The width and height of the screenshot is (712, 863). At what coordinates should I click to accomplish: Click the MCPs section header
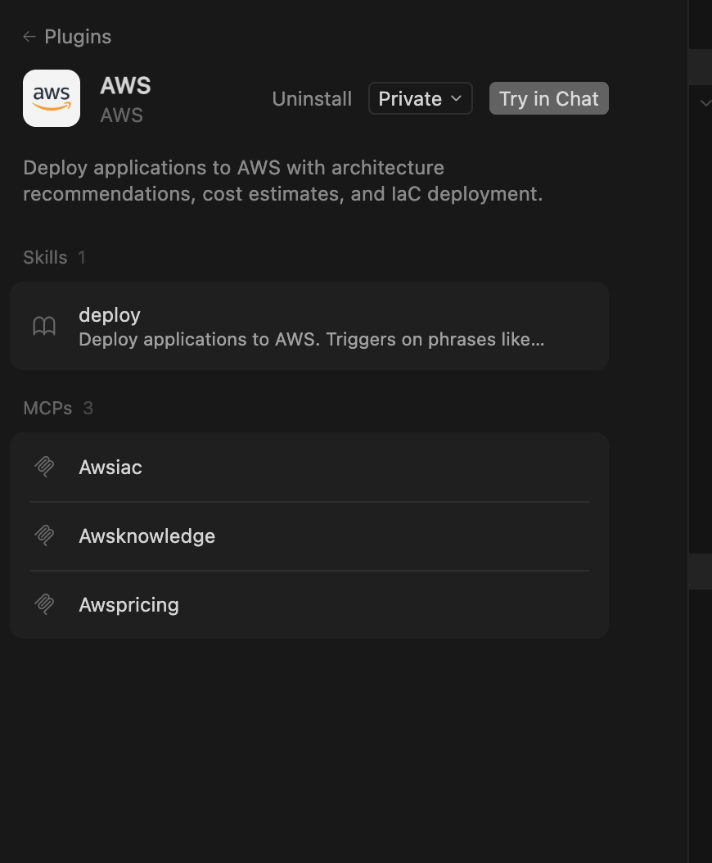47,408
